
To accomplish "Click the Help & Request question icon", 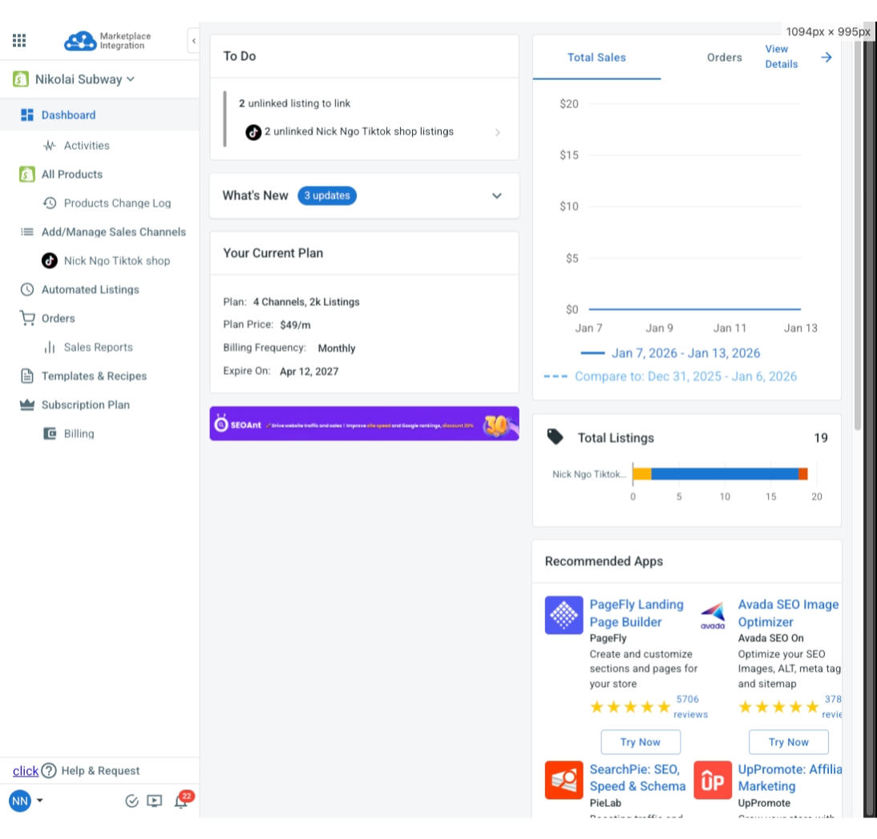I will 49,771.
